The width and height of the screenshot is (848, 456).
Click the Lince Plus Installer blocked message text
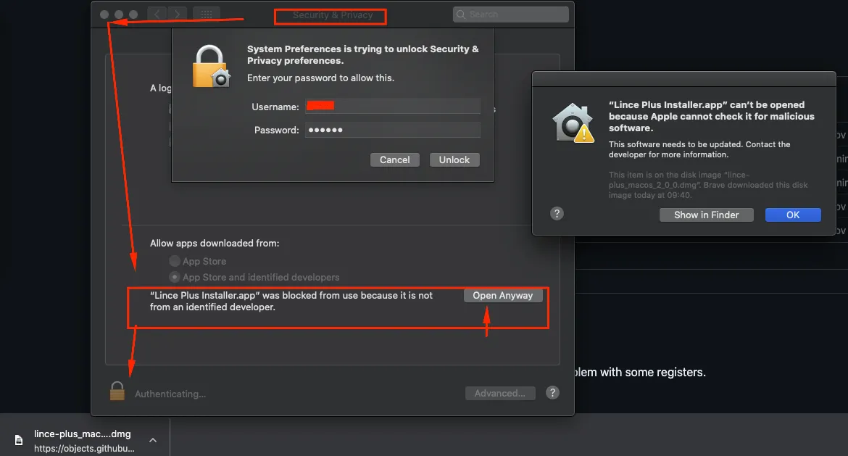tap(291, 302)
